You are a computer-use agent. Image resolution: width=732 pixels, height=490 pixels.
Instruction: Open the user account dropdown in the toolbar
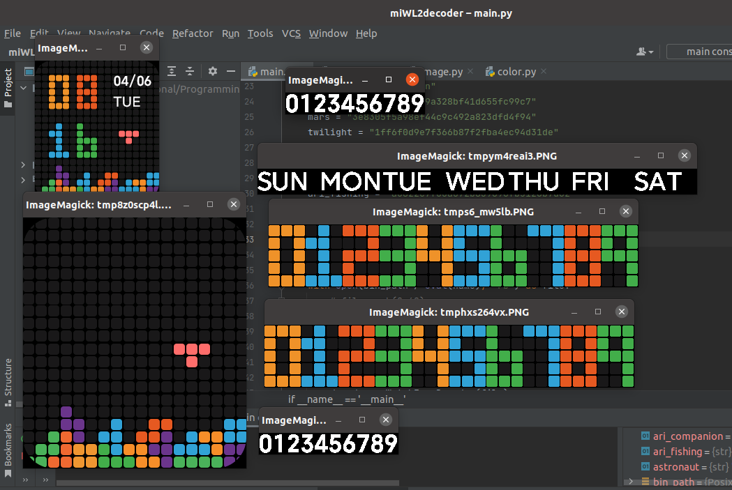pyautogui.click(x=645, y=52)
